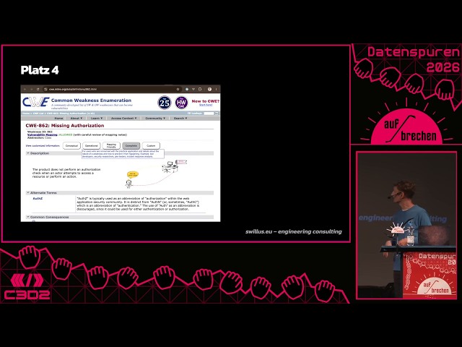Click the C3D2 logo

(27, 287)
